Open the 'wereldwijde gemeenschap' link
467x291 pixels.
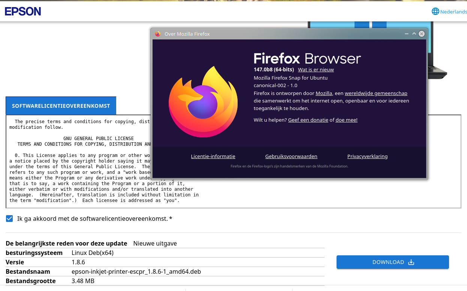[x=376, y=93]
